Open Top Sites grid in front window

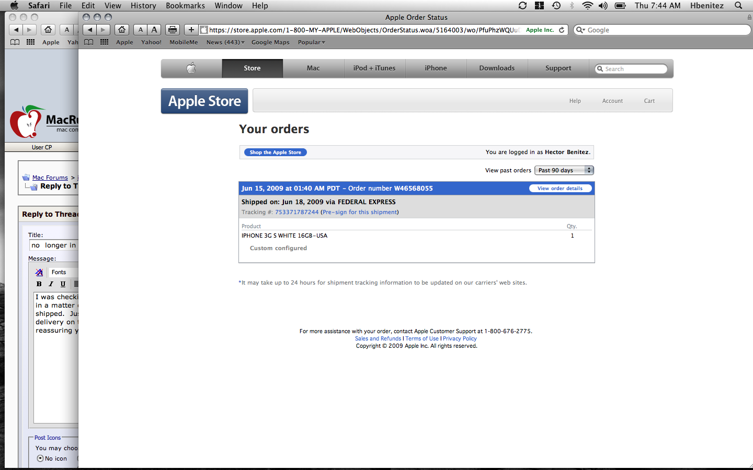point(105,42)
